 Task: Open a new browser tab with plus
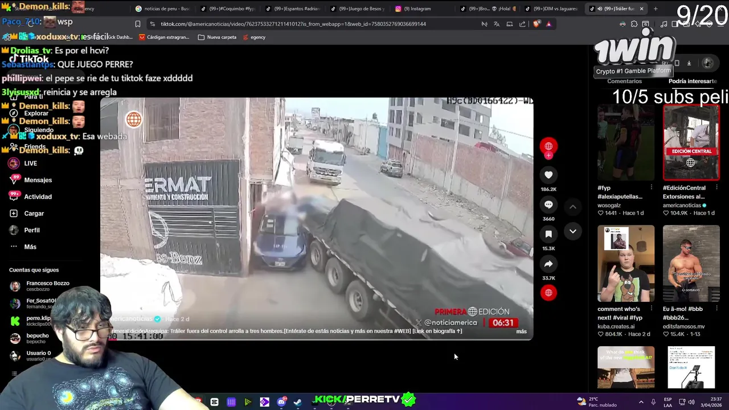click(656, 9)
